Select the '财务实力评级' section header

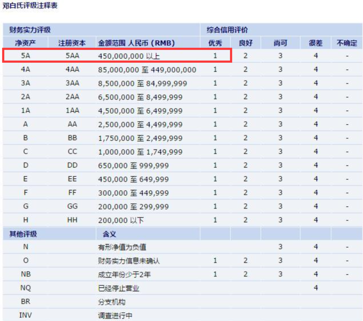tap(30, 30)
